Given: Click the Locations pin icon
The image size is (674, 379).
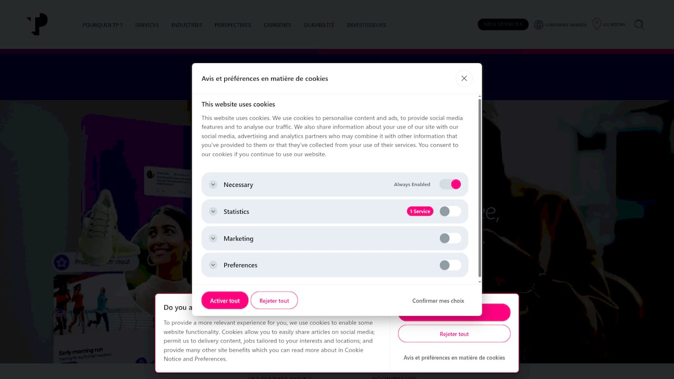Looking at the screenshot, I should [597, 24].
